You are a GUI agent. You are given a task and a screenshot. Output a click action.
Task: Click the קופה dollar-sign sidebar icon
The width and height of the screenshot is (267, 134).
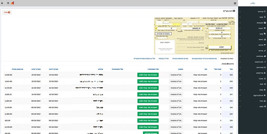coord(265,17)
